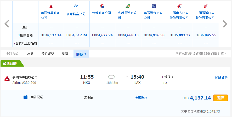
Task: Click the stopover indicator on flight timeline
Action: click(x=112, y=77)
